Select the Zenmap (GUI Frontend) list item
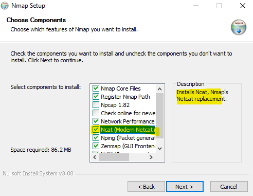Screen dimensions: 253x196 pos(128,146)
